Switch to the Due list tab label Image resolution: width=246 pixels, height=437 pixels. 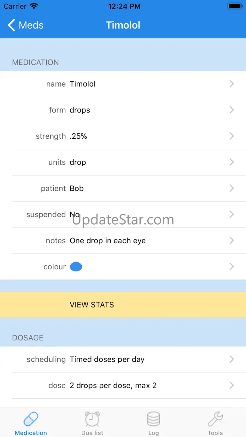tap(92, 433)
